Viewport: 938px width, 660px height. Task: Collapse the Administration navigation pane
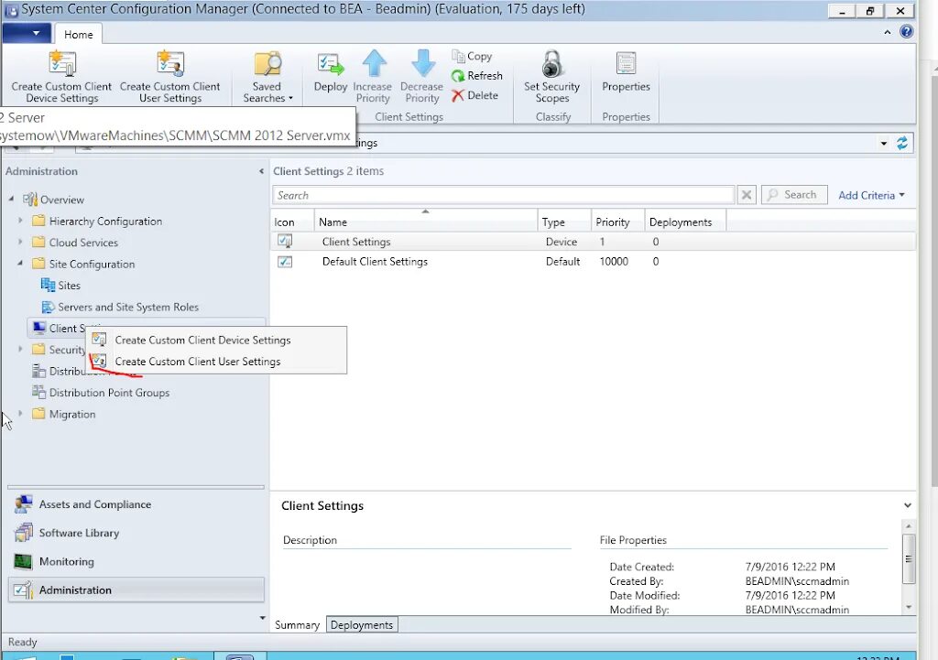(x=261, y=171)
